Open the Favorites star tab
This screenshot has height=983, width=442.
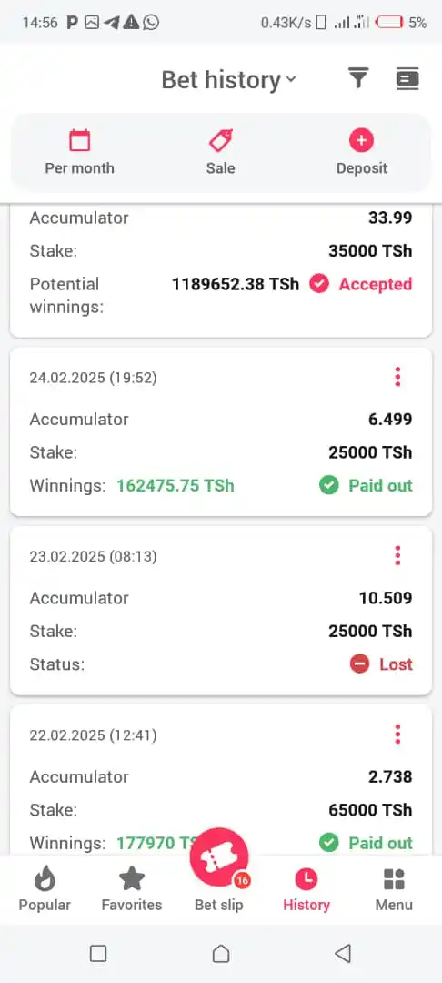tap(132, 889)
